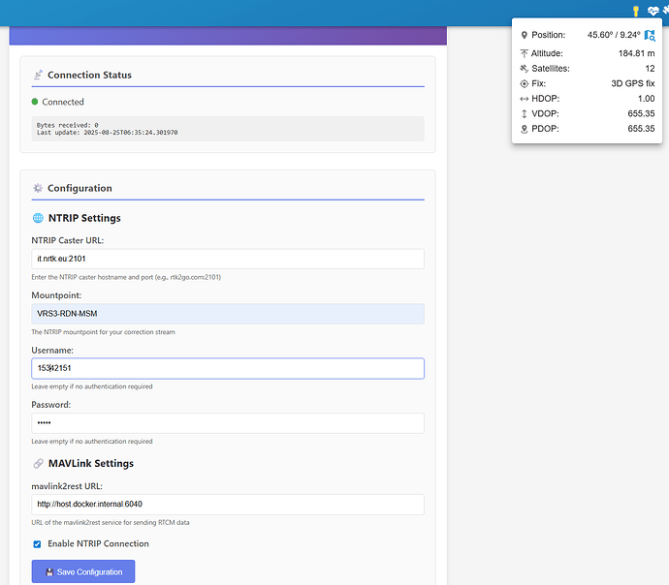
Task: Click the Satellites row icon
Action: (x=525, y=69)
